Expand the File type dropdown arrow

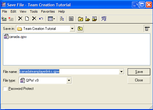(x=69, y=80)
